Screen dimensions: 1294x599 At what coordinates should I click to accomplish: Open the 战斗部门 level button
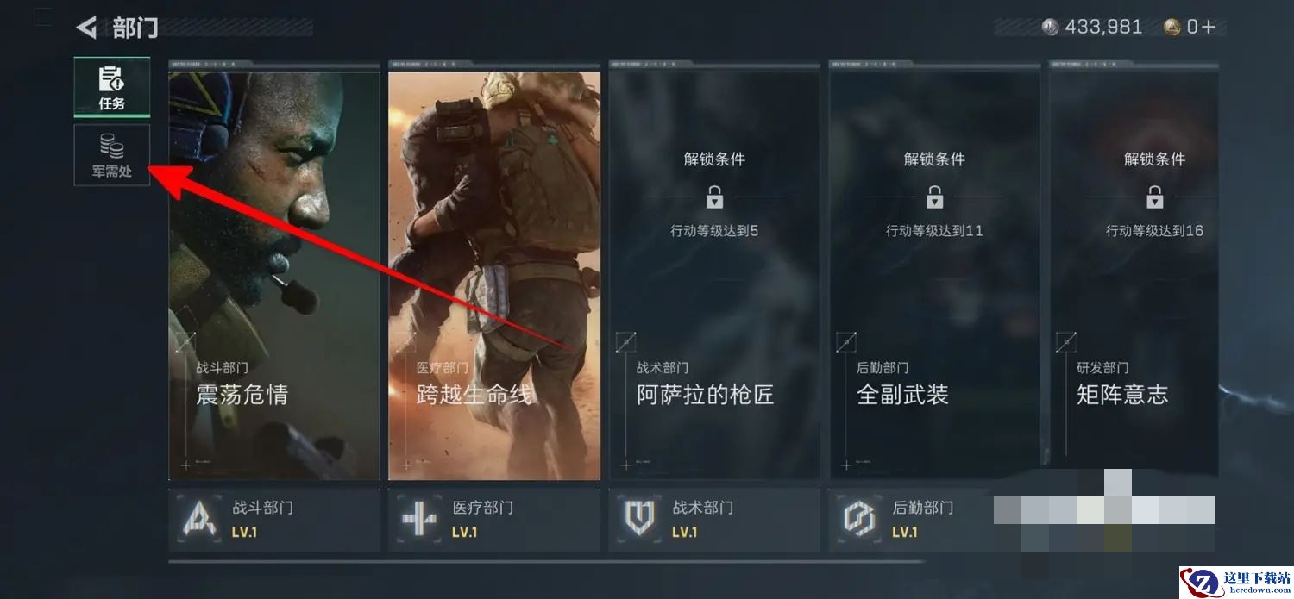point(274,520)
